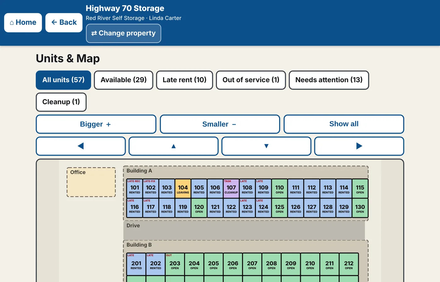440x282 pixels.
Task: Select open unit 209
Action: 291,264
